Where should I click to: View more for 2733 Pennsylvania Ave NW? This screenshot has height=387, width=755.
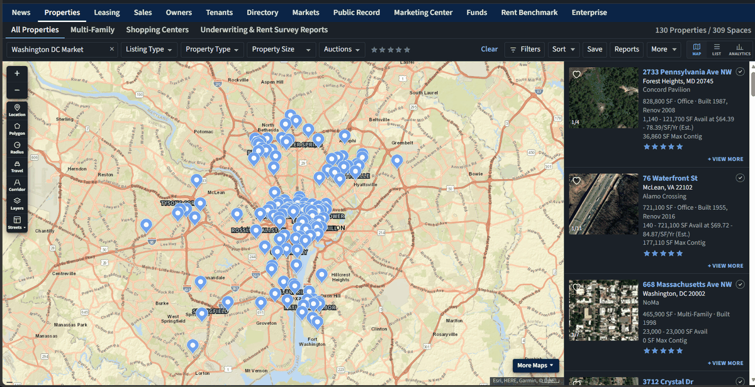725,160
